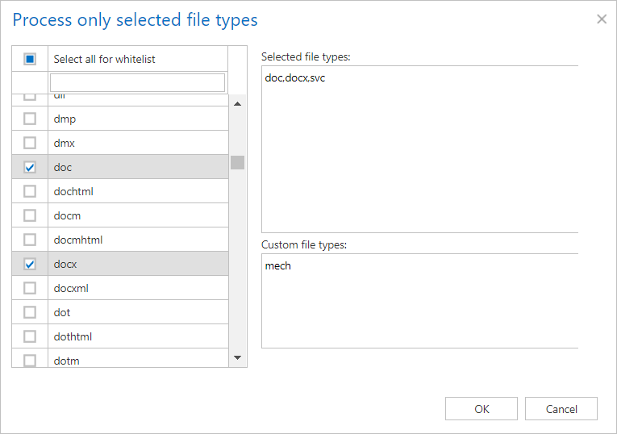The width and height of the screenshot is (617, 434).
Task: Focus the Custom file types text area
Action: pos(419,300)
